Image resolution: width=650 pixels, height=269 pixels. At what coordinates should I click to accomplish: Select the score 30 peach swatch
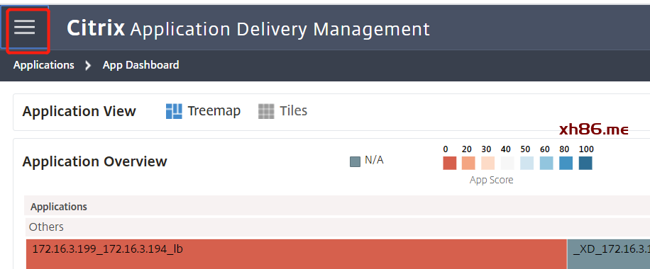pos(488,163)
